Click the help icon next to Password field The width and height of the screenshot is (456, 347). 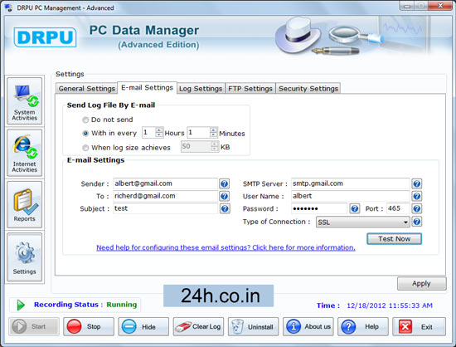coord(354,208)
